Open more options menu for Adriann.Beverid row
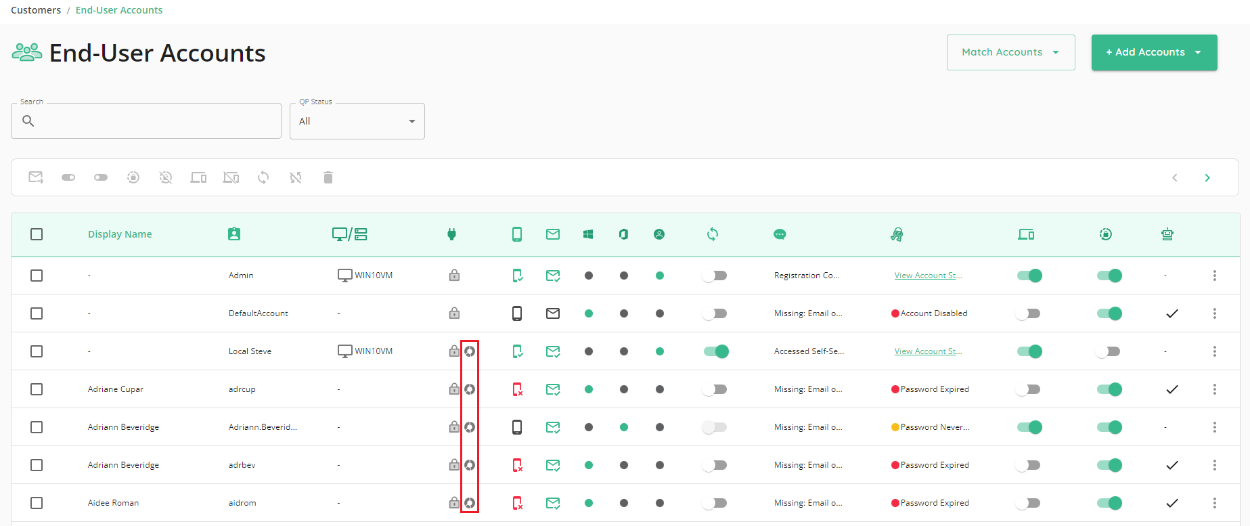 tap(1215, 427)
